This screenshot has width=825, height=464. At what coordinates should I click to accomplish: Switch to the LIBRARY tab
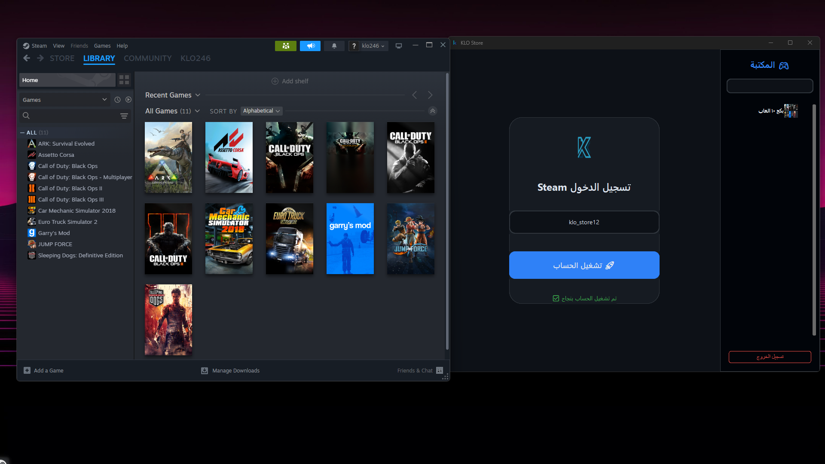click(99, 58)
